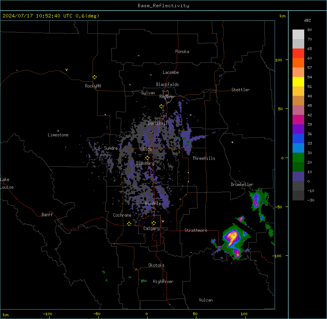This screenshot has height=319, width=327.
Task: Click the Base_Reflectivity title
Action: point(163,6)
